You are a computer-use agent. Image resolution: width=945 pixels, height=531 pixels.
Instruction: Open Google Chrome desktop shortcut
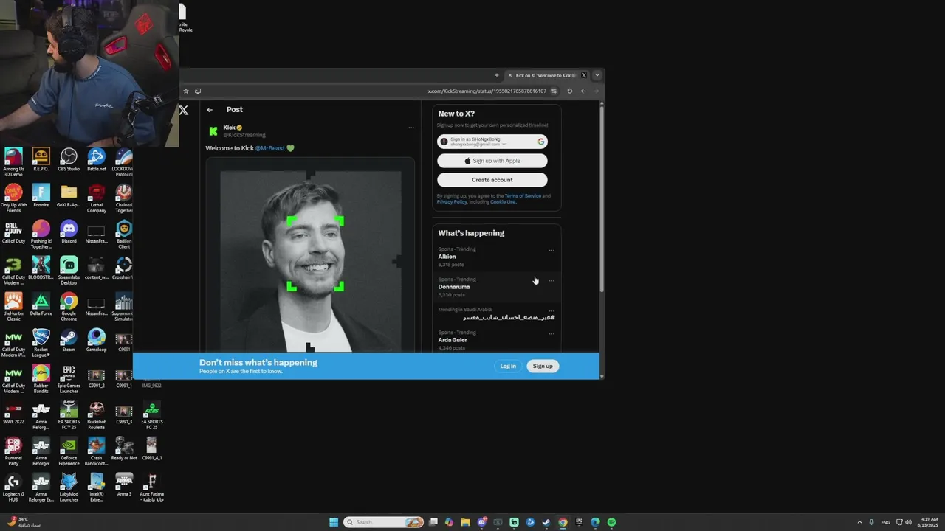69,305
